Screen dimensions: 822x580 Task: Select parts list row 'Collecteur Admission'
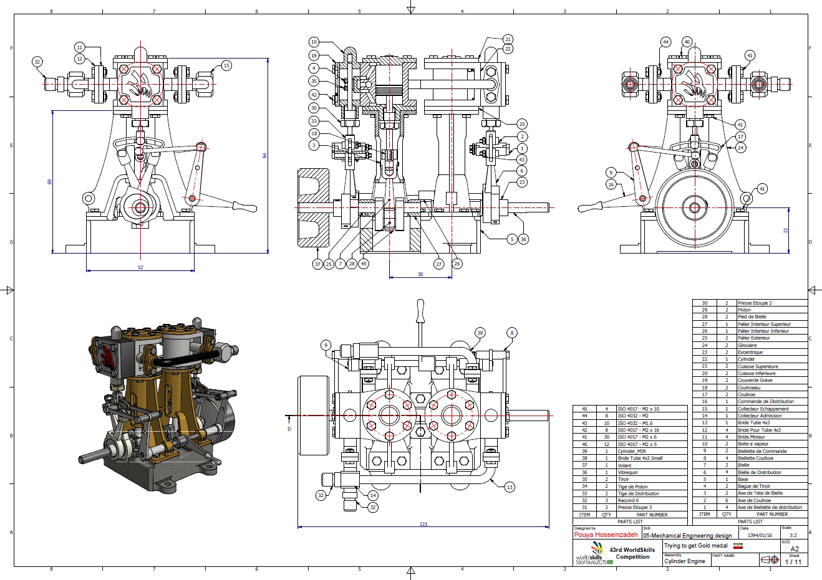pos(750,416)
